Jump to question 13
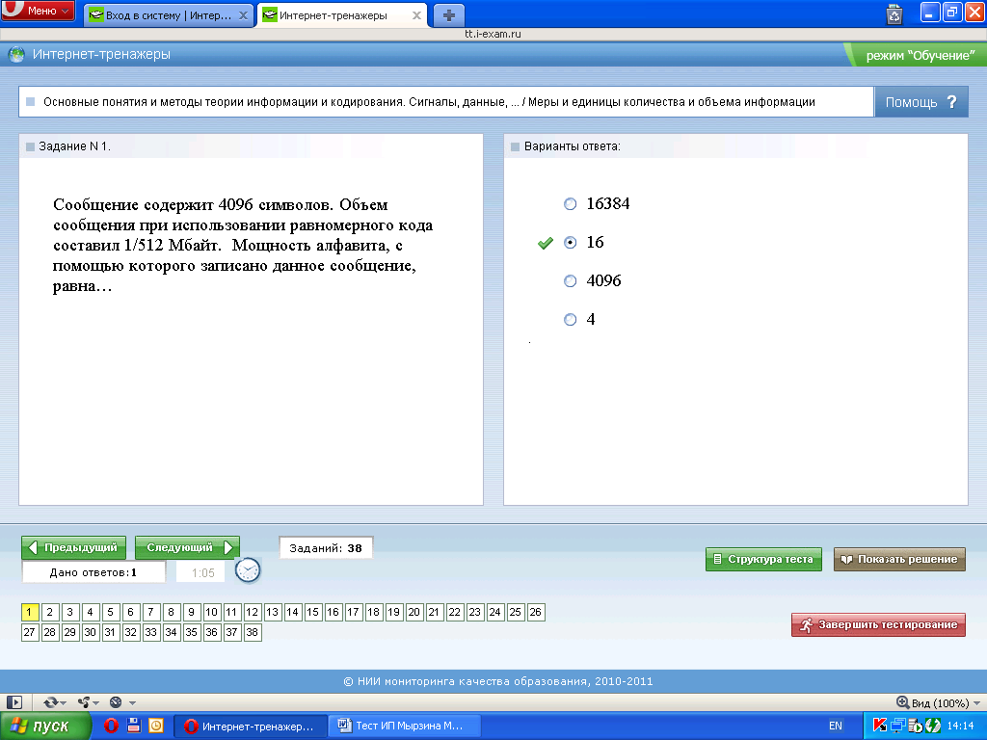The height and width of the screenshot is (740, 987). pos(272,612)
